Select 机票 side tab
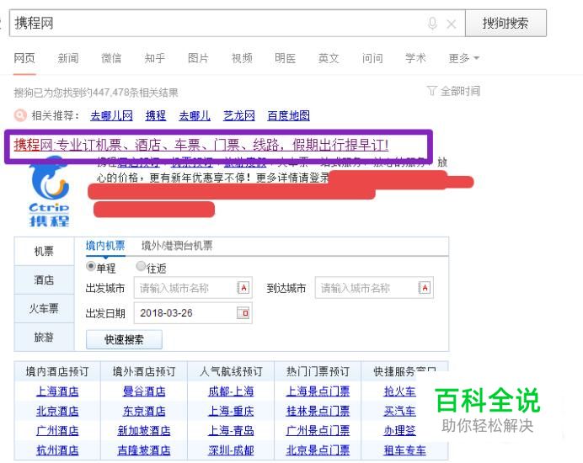 (44, 251)
